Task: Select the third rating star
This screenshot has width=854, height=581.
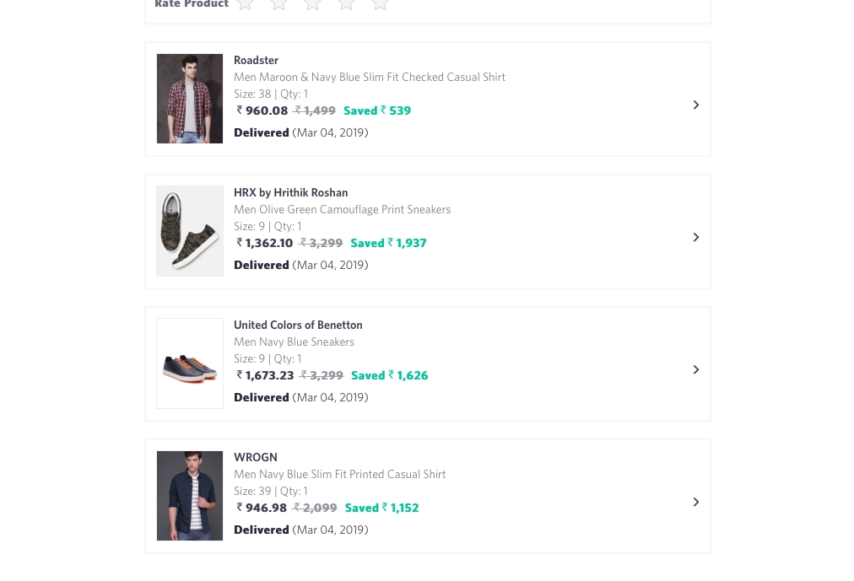Action: pyautogui.click(x=312, y=5)
